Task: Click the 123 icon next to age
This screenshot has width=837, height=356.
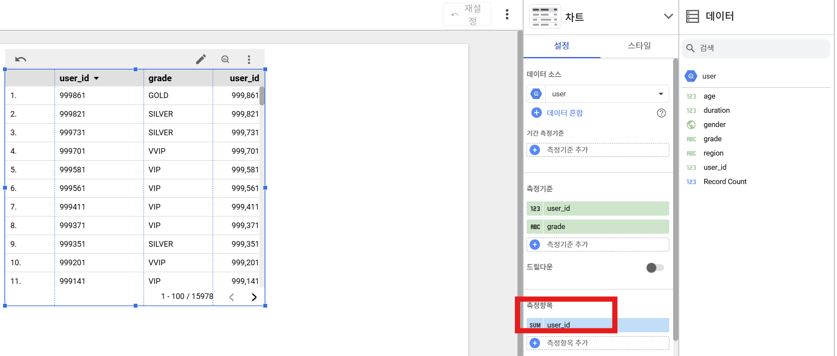Action: tap(691, 96)
